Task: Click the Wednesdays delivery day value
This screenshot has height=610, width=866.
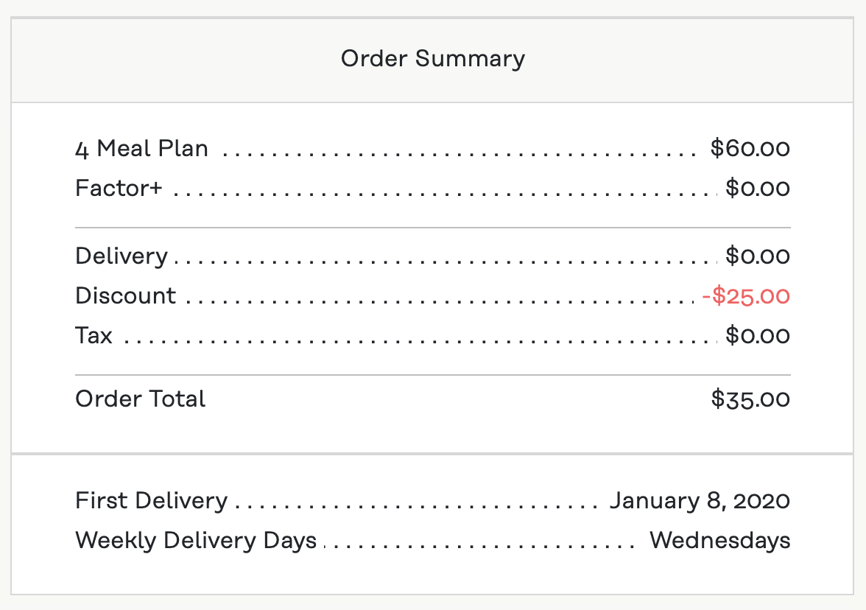Action: [719, 541]
